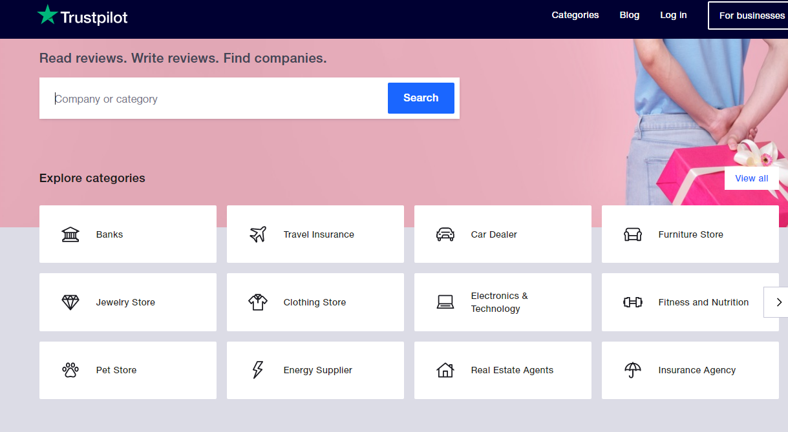Open the Car Dealer category
The width and height of the screenshot is (788, 432).
point(503,234)
